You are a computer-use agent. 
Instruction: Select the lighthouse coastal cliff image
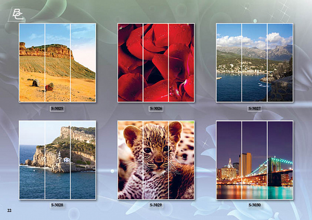pos(58,160)
